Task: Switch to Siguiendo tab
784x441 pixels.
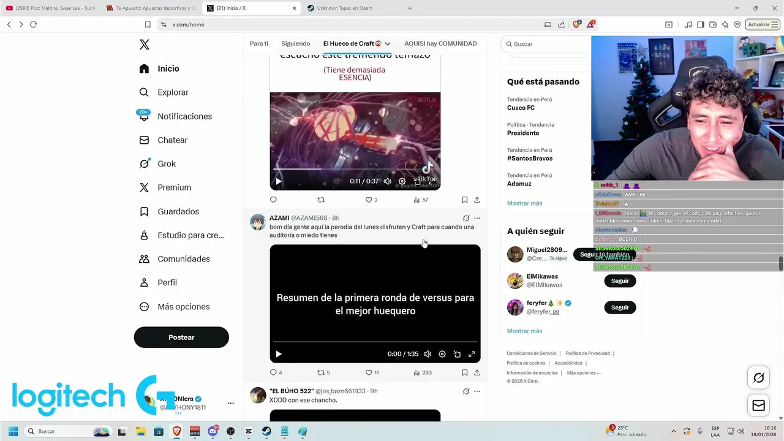Action: pos(296,43)
